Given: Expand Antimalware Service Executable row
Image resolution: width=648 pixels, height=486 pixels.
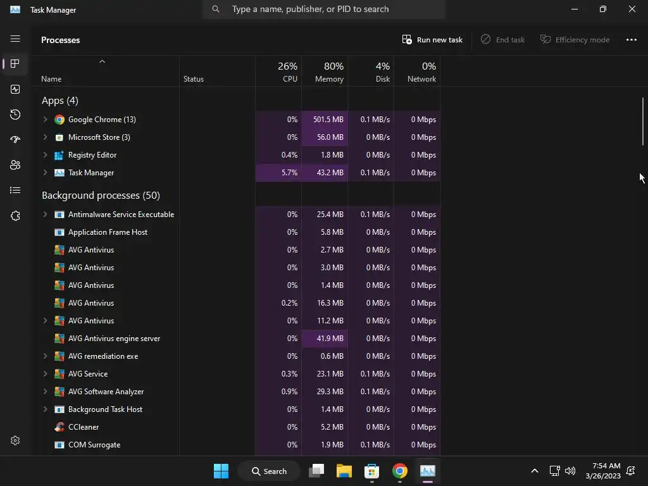Looking at the screenshot, I should coord(45,215).
